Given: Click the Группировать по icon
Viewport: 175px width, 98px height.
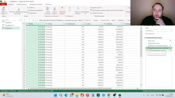Looking at the screenshot, I should [x=85, y=9].
